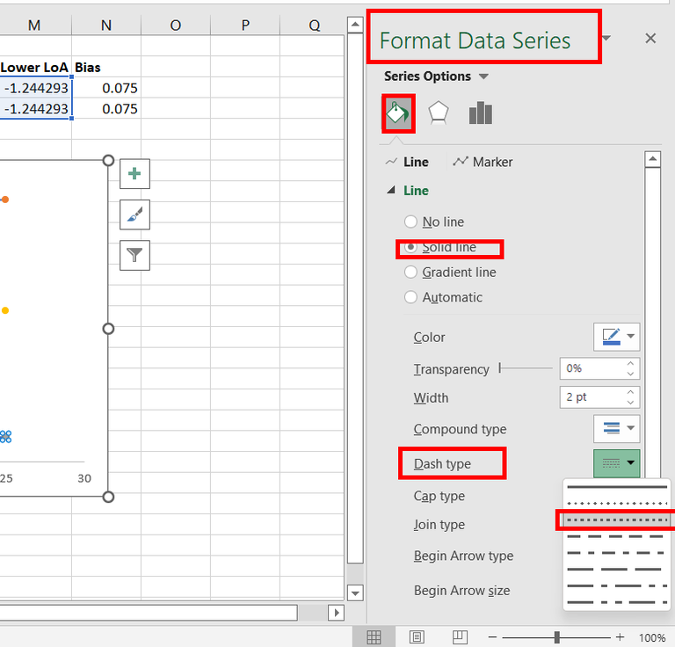Screen dimensions: 675x647
Task: Select column Q header
Action: point(314,25)
